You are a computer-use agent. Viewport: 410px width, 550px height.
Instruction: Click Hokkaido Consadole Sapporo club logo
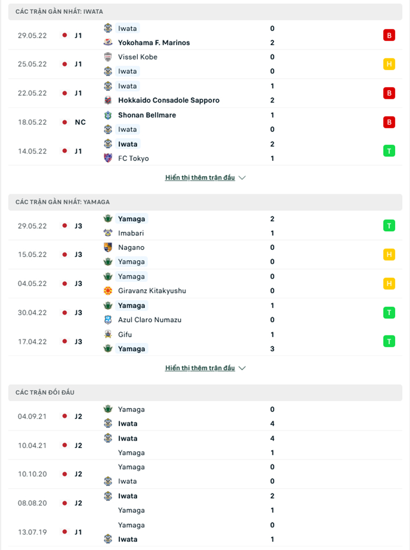(x=108, y=100)
